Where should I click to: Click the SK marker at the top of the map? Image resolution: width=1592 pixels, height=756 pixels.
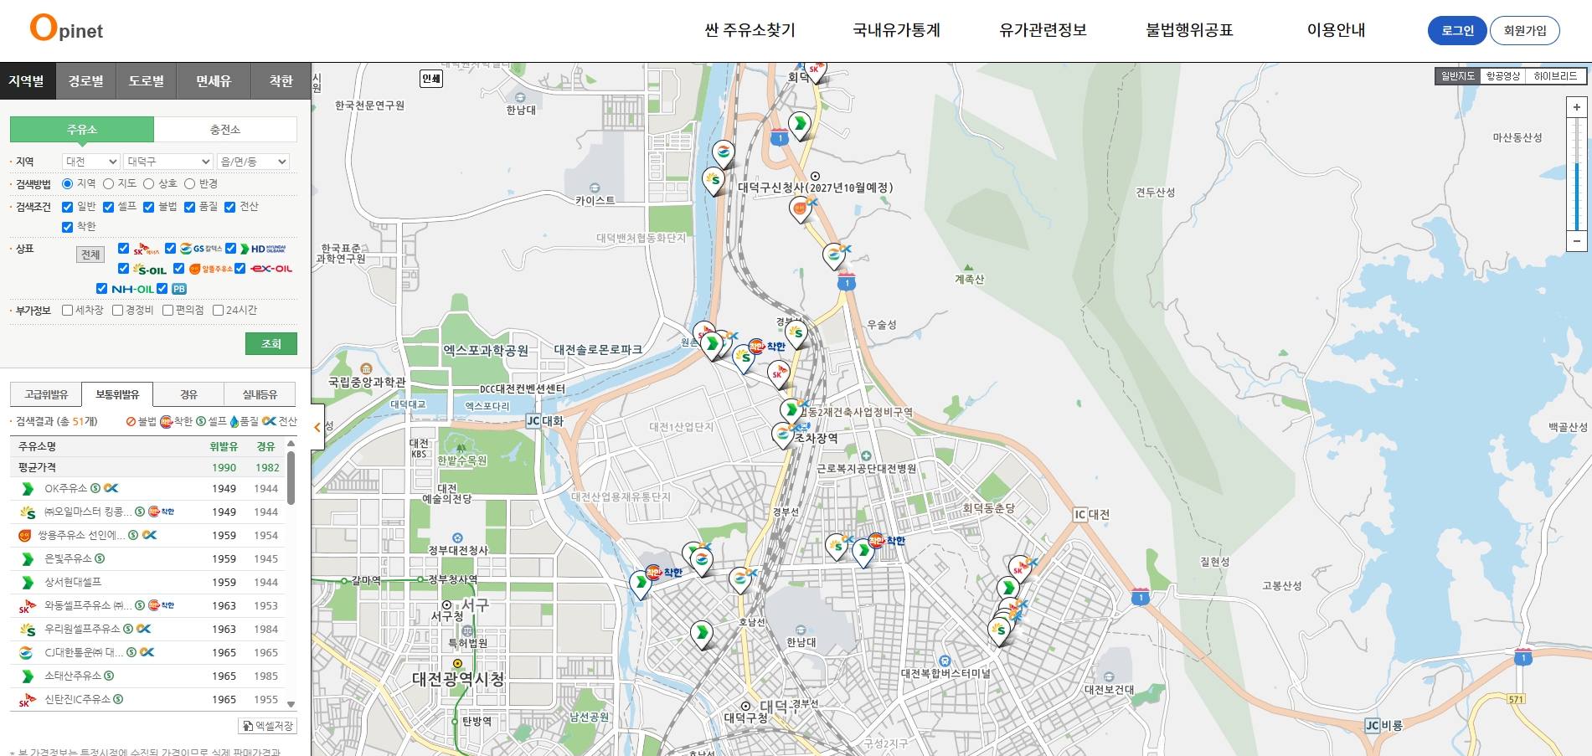tap(814, 70)
